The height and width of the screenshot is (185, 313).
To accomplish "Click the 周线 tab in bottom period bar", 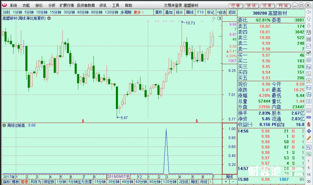I will [194, 182].
